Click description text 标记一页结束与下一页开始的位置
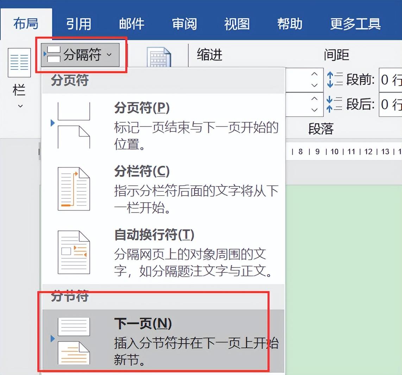The image size is (402, 375). pyautogui.click(x=196, y=136)
